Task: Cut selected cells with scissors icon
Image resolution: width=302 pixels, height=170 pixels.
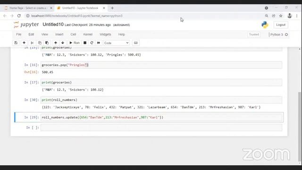Action: tap(33, 43)
